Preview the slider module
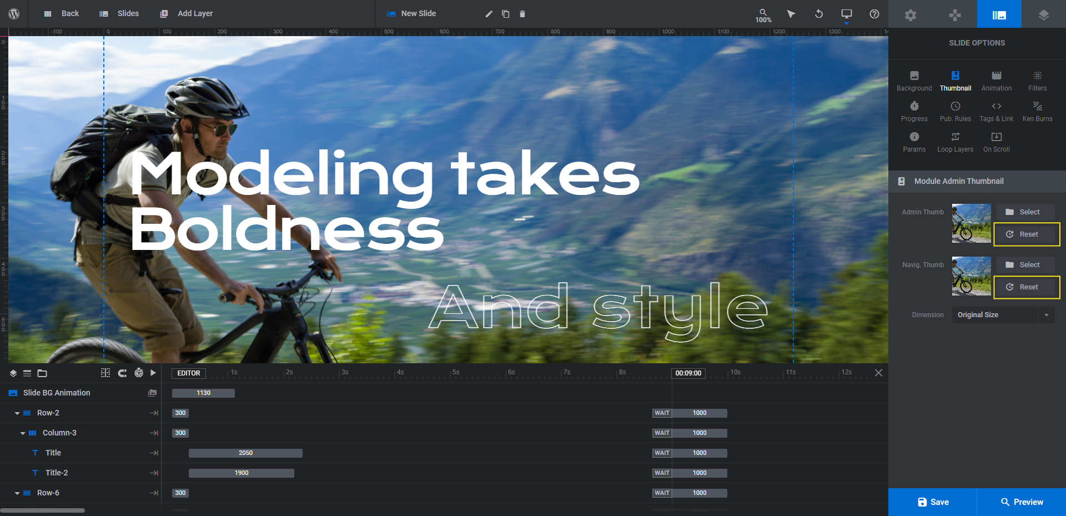This screenshot has width=1066, height=516. (x=1022, y=502)
